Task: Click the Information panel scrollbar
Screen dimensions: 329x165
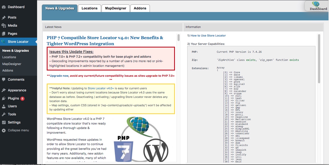Action: tap(319, 59)
